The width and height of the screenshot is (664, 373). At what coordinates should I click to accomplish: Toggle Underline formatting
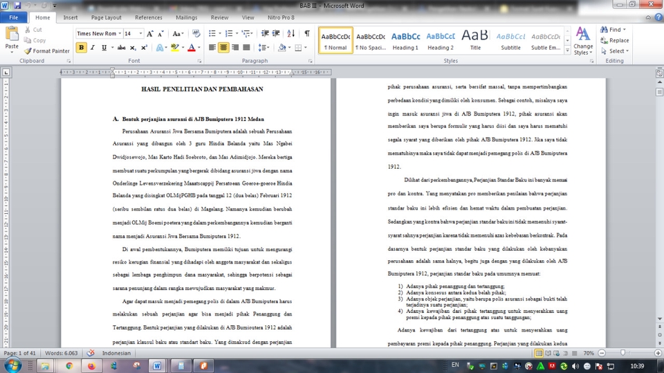[104, 48]
